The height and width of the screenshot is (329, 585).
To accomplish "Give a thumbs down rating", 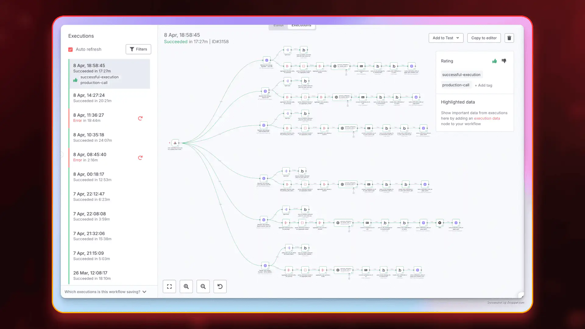I will pos(504,61).
